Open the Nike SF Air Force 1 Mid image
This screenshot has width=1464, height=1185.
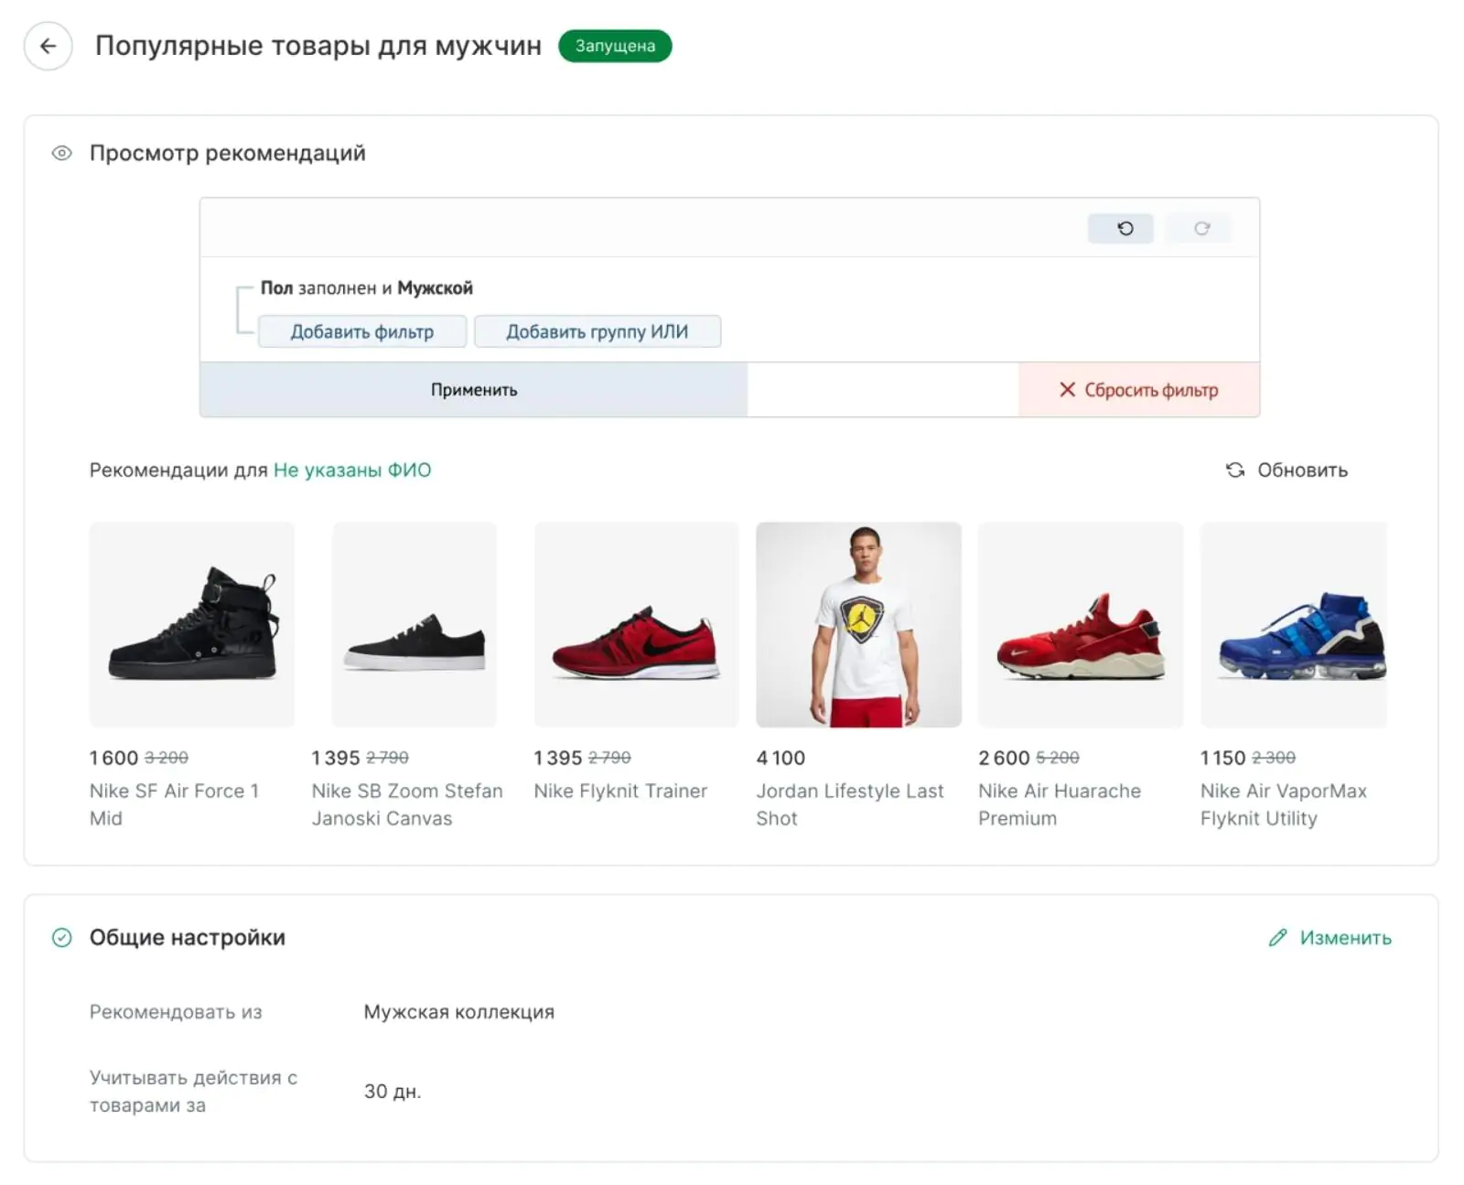192,625
